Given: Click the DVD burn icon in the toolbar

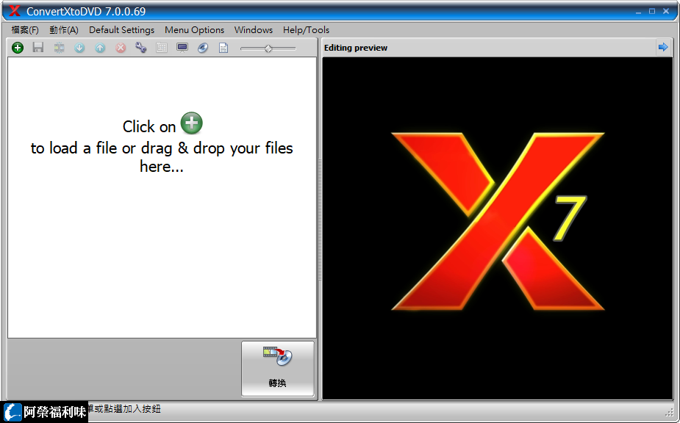Looking at the screenshot, I should point(202,47).
